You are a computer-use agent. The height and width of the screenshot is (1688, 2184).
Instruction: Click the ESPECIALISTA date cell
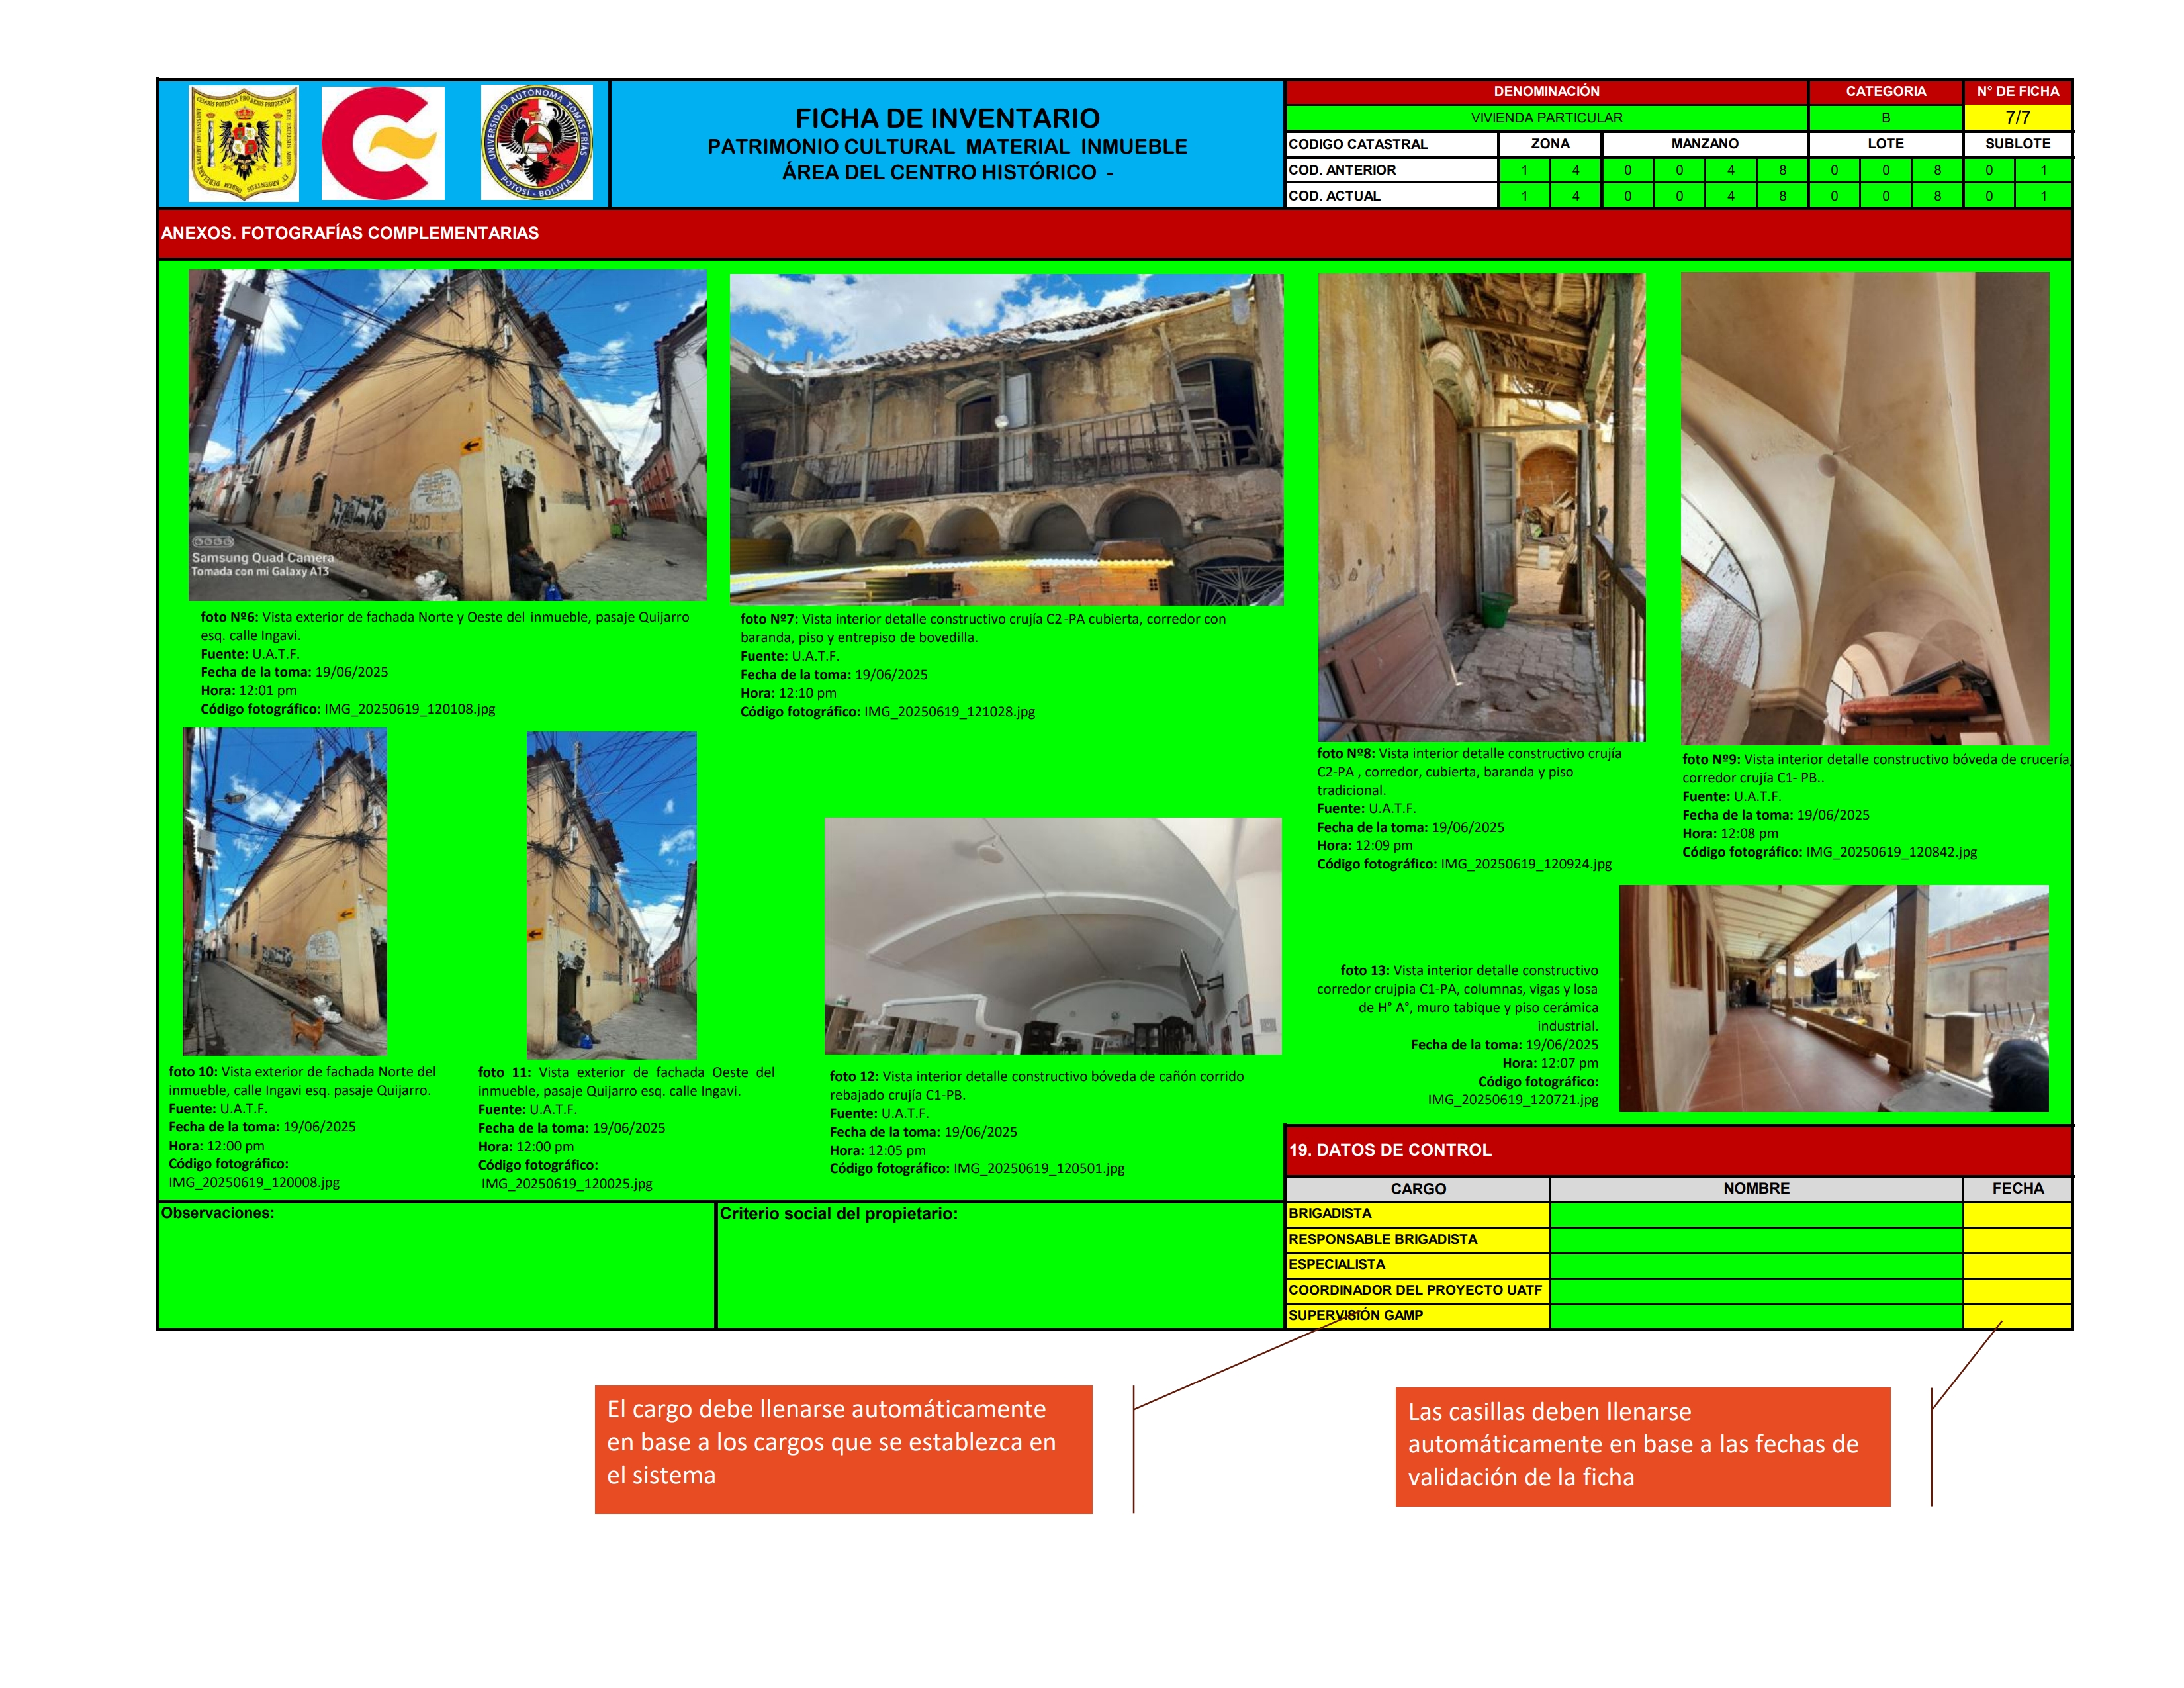[2017, 1265]
